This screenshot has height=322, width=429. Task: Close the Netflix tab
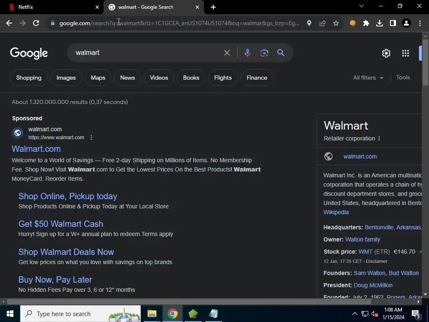click(97, 7)
